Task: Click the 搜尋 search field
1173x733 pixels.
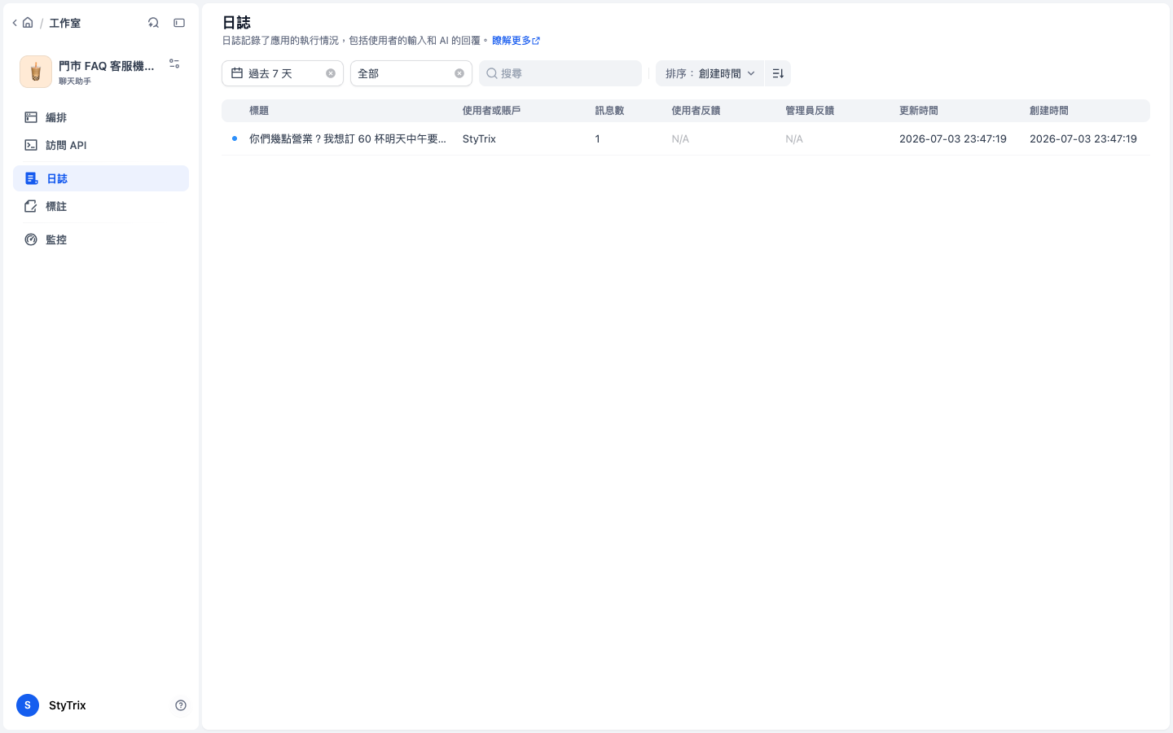Action: pos(560,73)
